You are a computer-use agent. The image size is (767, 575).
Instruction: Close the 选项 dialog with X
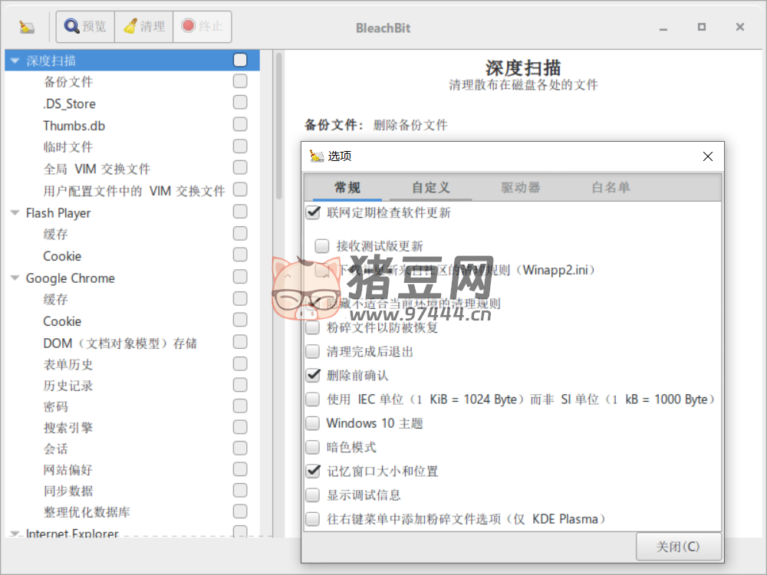pyautogui.click(x=708, y=156)
